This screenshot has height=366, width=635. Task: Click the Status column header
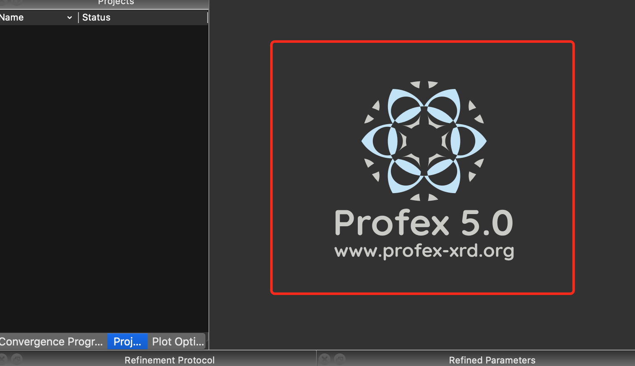(96, 17)
